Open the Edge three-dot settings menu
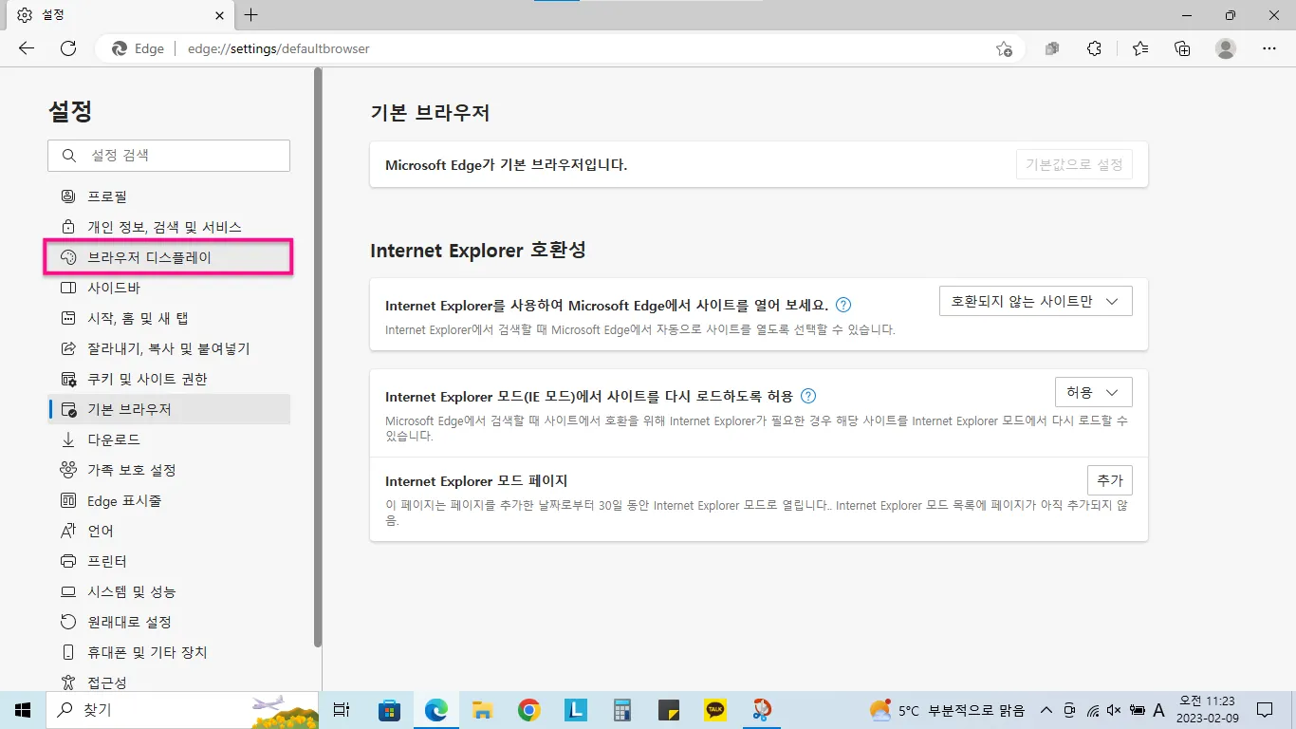Viewport: 1296px width, 729px height. (1269, 48)
